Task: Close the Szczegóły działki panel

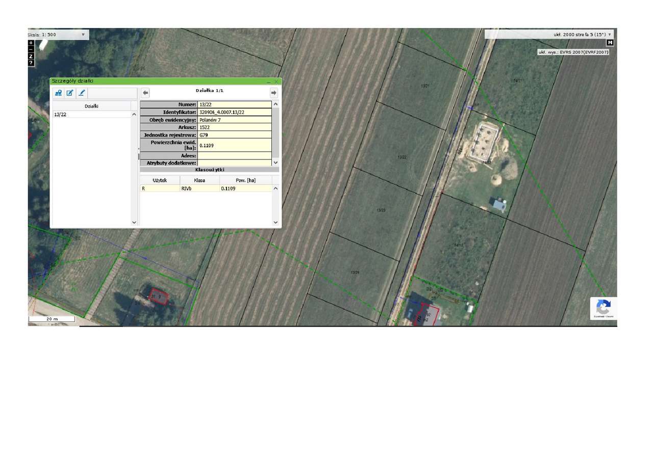Action: pos(276,82)
